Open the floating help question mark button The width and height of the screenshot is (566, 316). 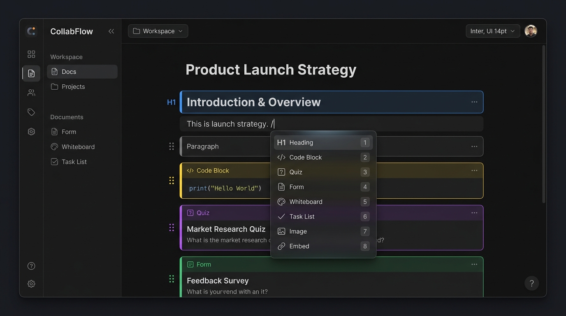point(531,283)
